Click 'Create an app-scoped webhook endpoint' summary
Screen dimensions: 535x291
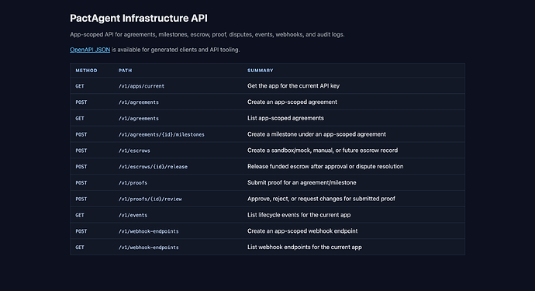tap(302, 231)
